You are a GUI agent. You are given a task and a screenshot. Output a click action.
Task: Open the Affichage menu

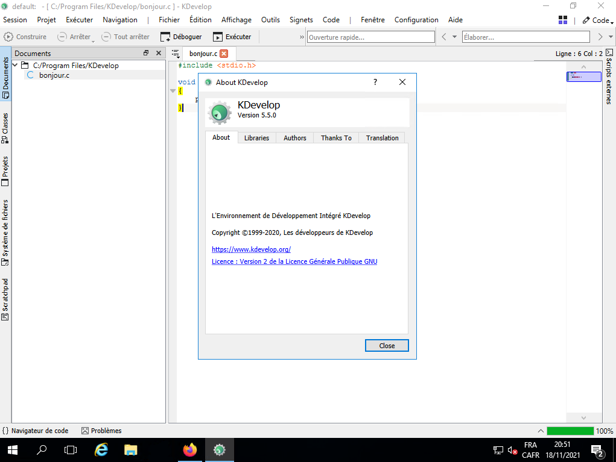pos(236,20)
